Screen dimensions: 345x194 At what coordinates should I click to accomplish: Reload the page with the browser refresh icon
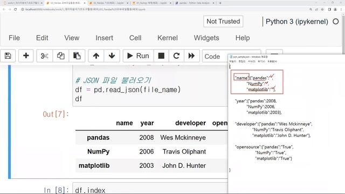pos(16,10)
